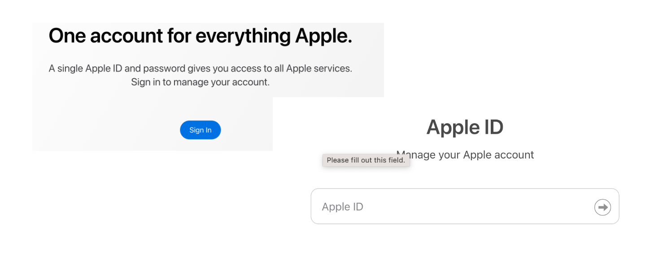Click the 'One account for everything Apple.' headline
Viewport: 663px width, 274px height.
tap(201, 35)
